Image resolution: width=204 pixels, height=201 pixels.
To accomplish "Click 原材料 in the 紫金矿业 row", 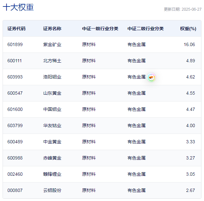I will tap(89, 44).
